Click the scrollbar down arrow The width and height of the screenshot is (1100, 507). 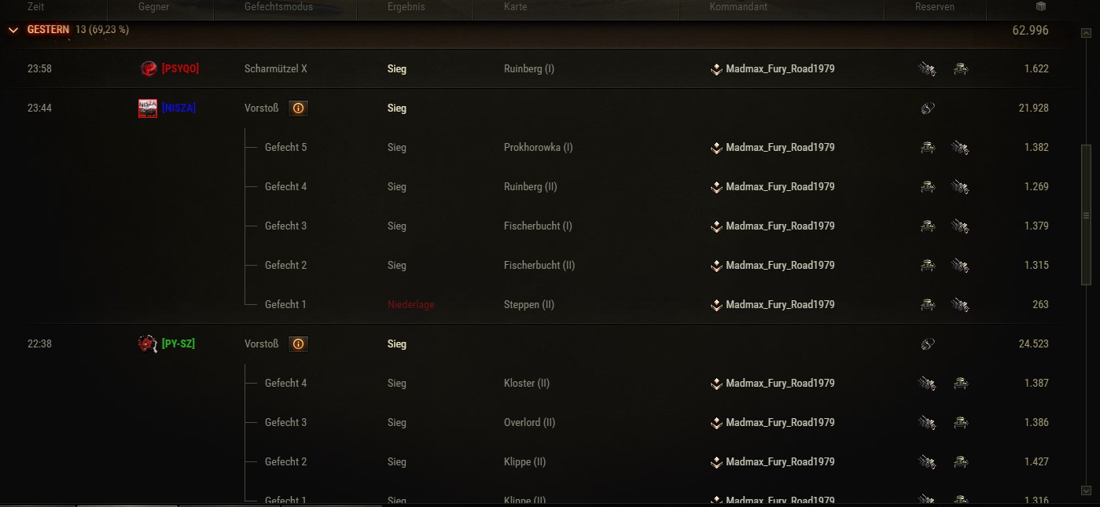tap(1087, 490)
